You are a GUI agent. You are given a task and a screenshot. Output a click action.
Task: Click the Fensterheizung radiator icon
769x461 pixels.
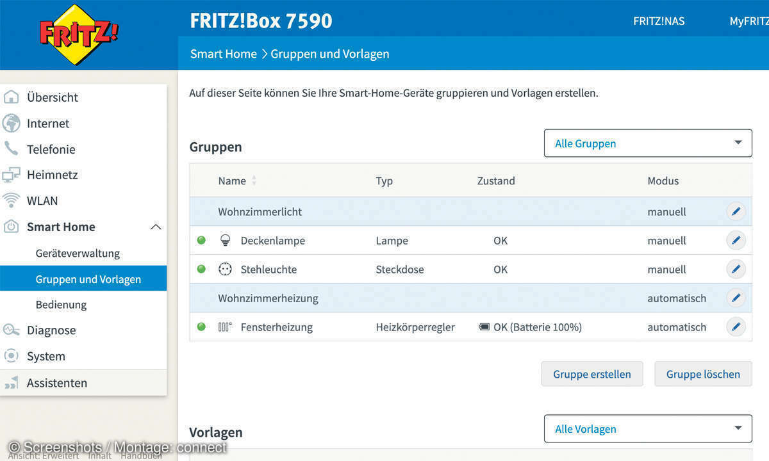coord(225,327)
